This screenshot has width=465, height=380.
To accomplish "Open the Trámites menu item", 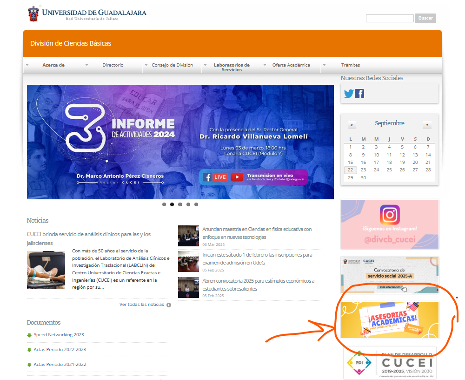I will (x=350, y=65).
